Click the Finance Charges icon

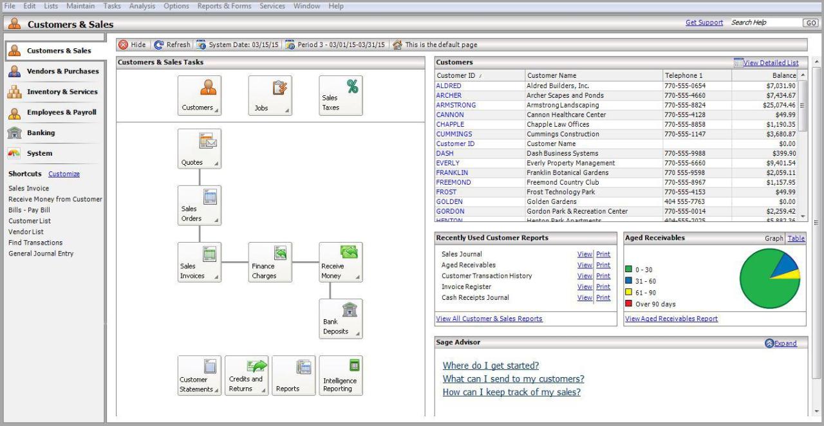269,261
